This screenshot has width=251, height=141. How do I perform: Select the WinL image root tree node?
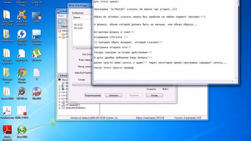click(x=64, y=31)
